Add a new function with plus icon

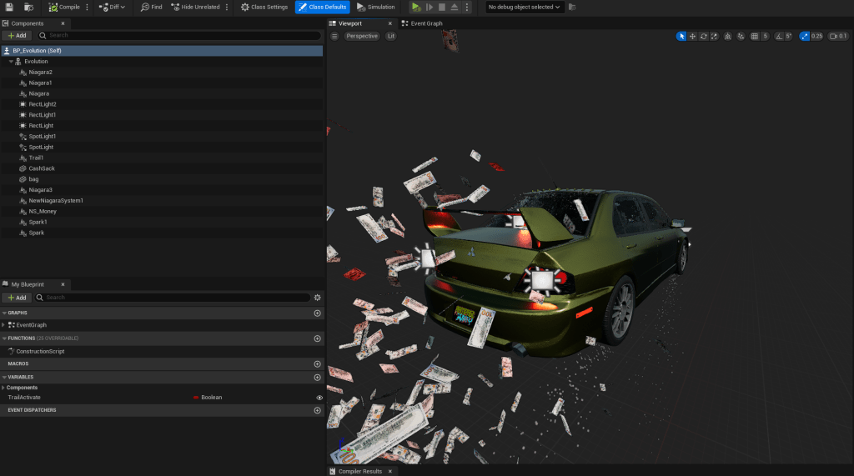(x=317, y=338)
